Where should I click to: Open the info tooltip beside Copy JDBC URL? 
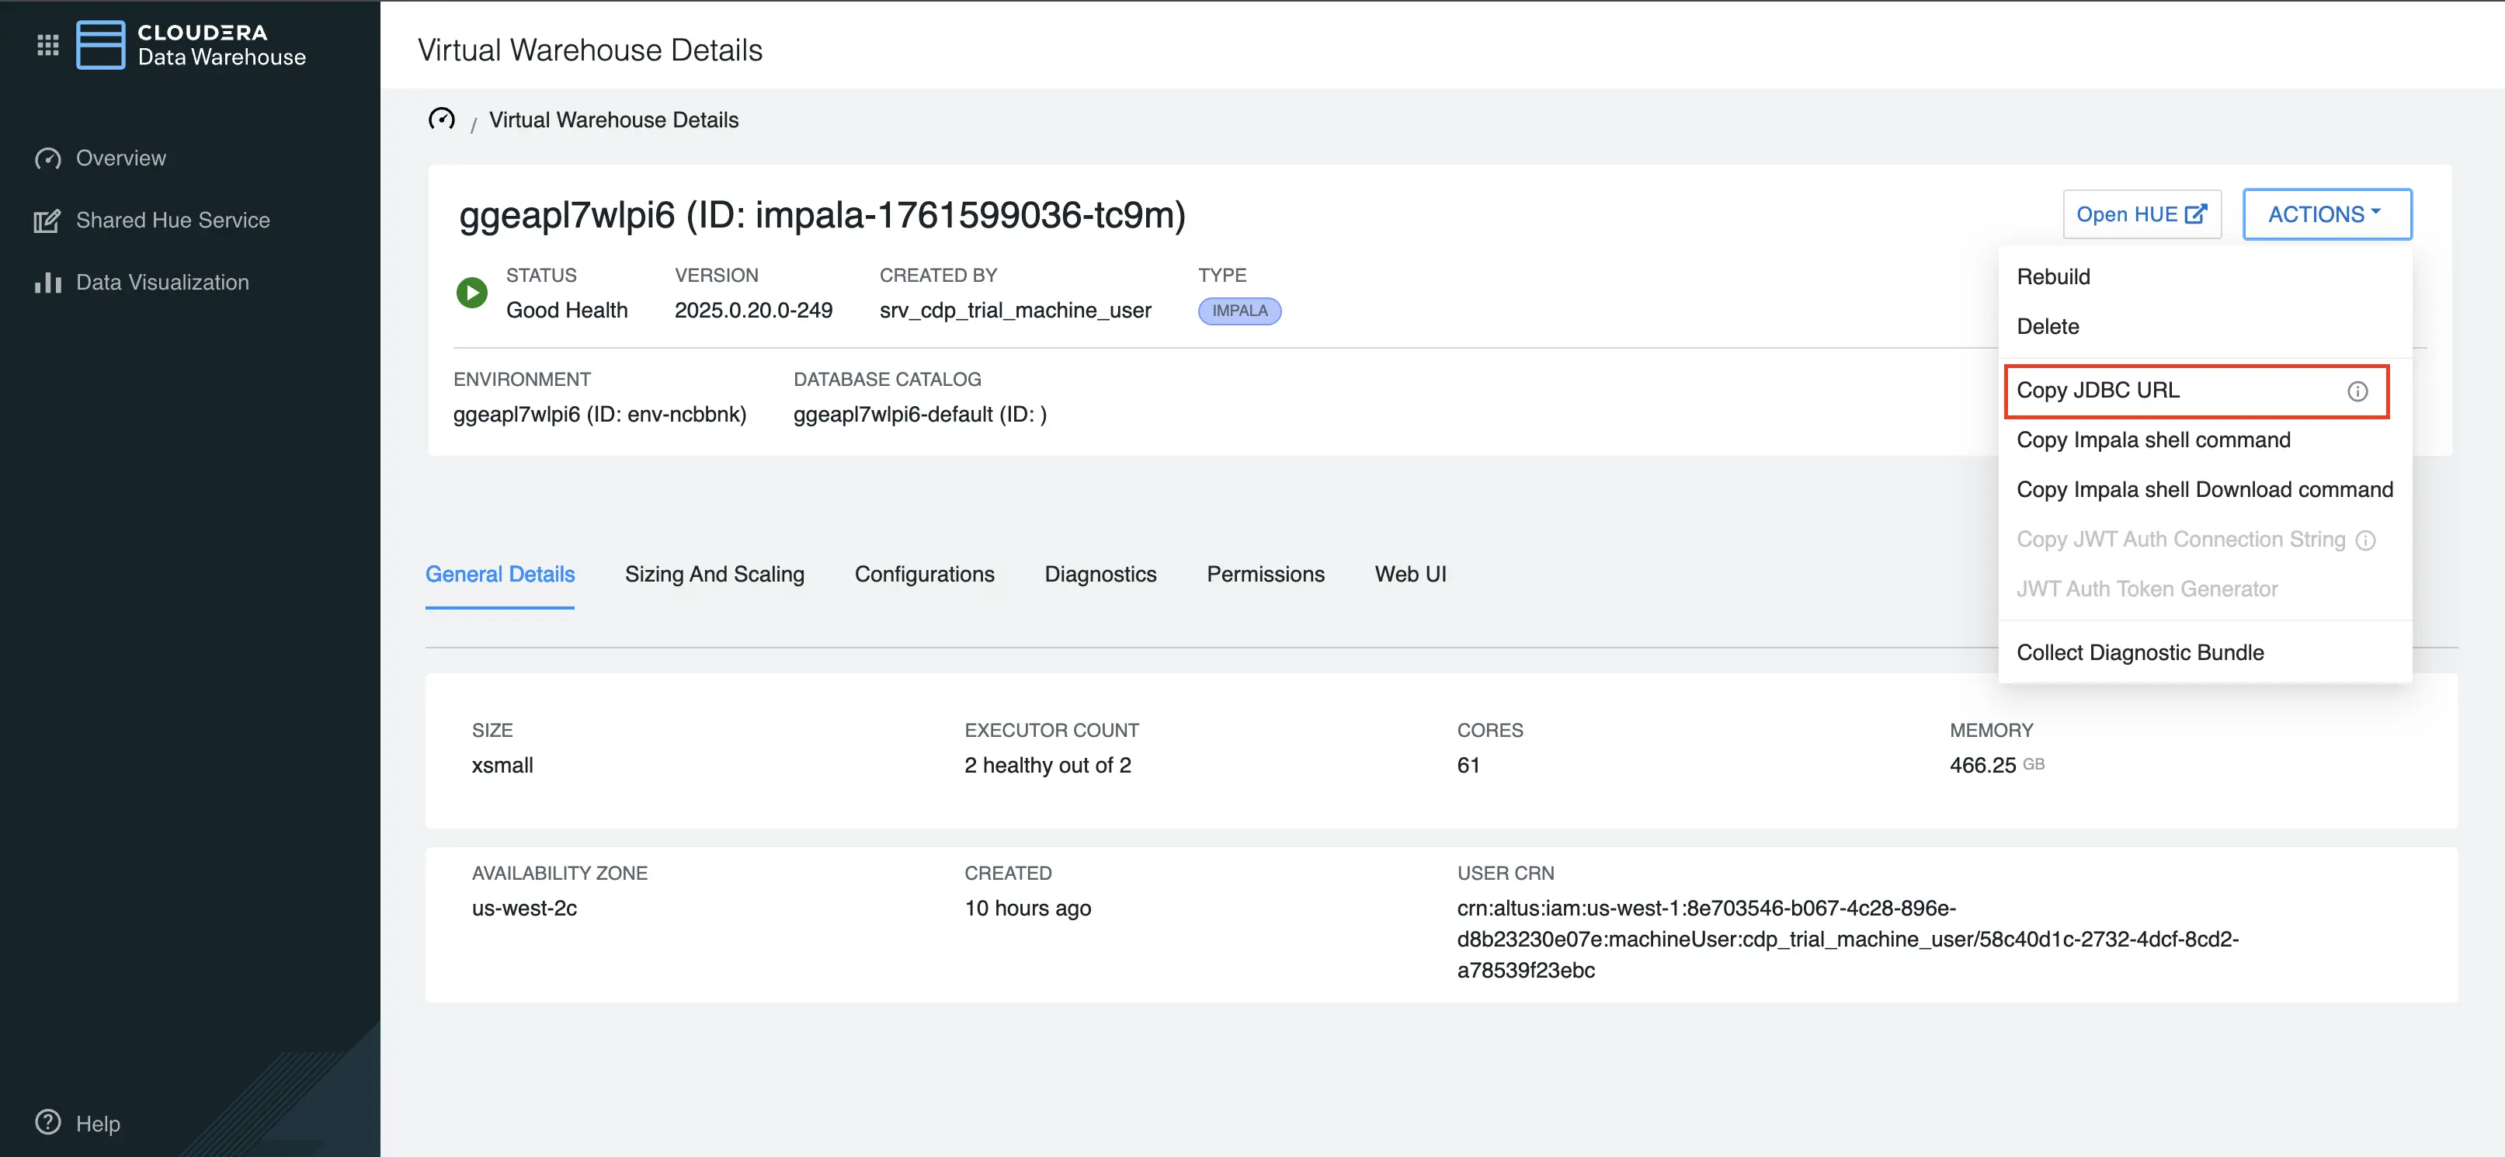[x=2357, y=392]
